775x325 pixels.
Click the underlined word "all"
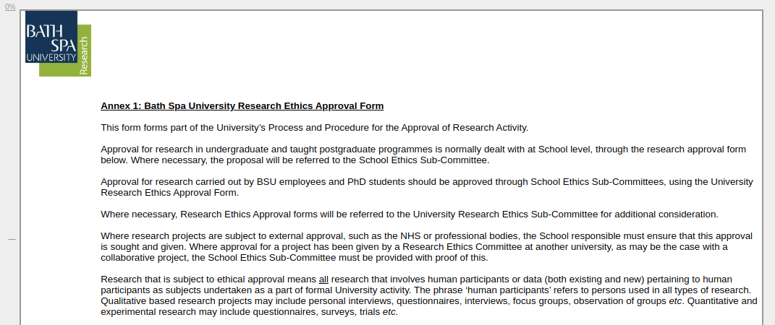pyautogui.click(x=324, y=279)
